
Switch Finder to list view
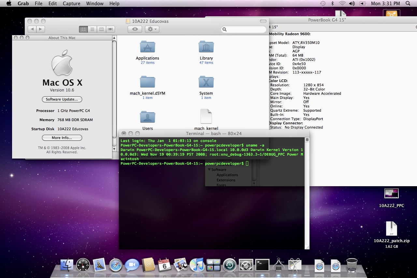(93, 29)
